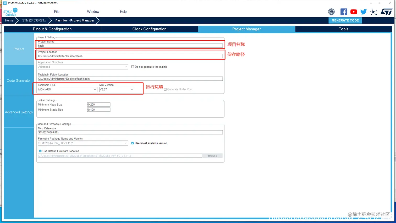Go to Home breadcrumb

[9, 20]
